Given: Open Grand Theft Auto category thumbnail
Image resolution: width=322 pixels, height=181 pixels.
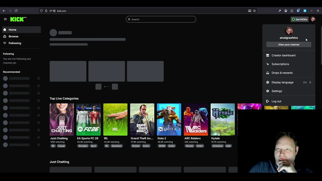Looking at the screenshot, I should click(142, 119).
